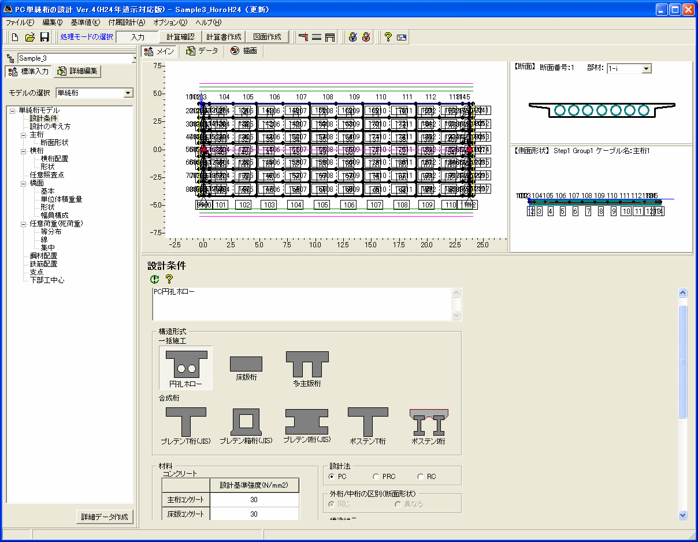This screenshot has height=542, width=698.
Task: Click the main panel scroll up arrow
Action: pos(683,293)
